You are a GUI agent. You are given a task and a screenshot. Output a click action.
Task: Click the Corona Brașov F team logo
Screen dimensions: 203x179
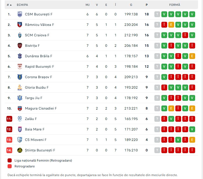click(20, 77)
